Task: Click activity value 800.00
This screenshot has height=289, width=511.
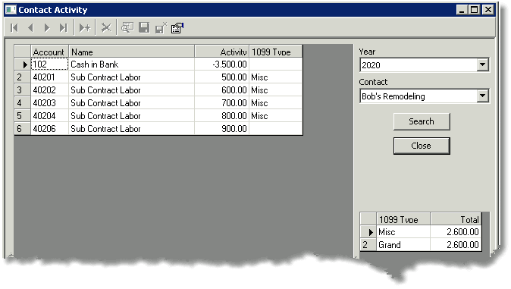Action: point(222,116)
